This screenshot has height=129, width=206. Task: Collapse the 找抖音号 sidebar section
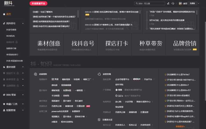(x=23, y=23)
